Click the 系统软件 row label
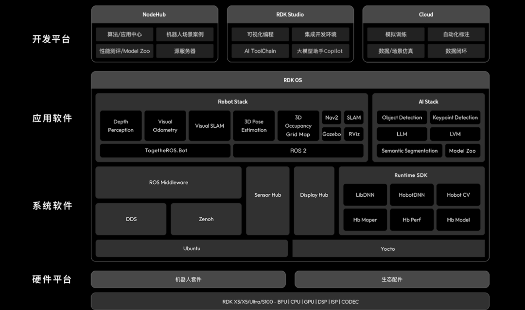The width and height of the screenshot is (525, 310). coord(52,206)
